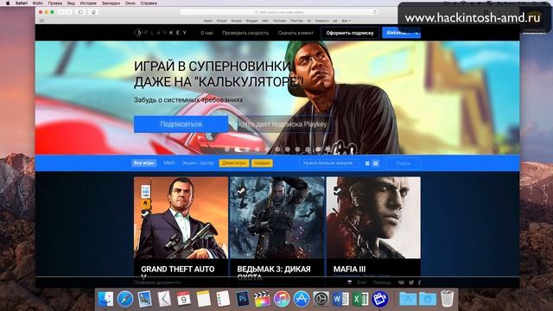
Task: Switch to list view of games
Action: (367, 163)
